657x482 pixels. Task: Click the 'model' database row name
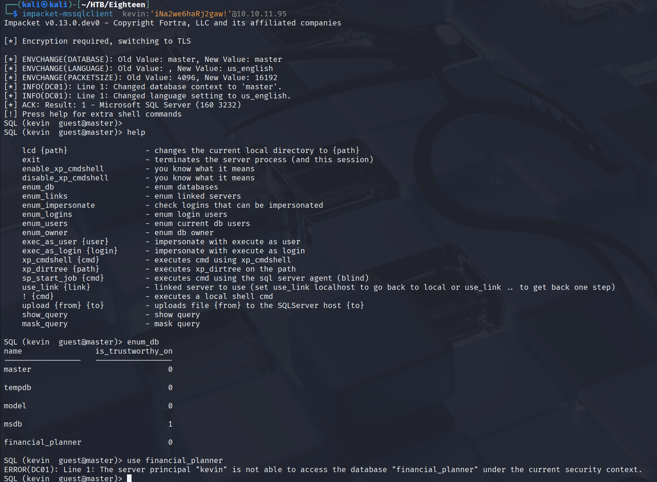15,406
